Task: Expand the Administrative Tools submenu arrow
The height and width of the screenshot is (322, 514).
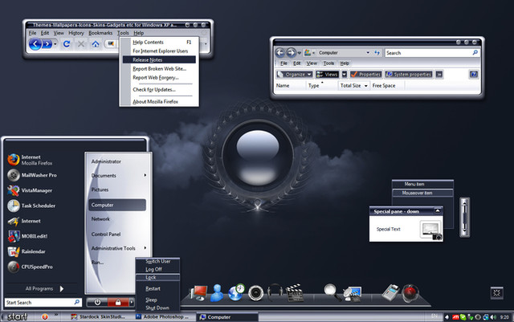Action: (145, 248)
